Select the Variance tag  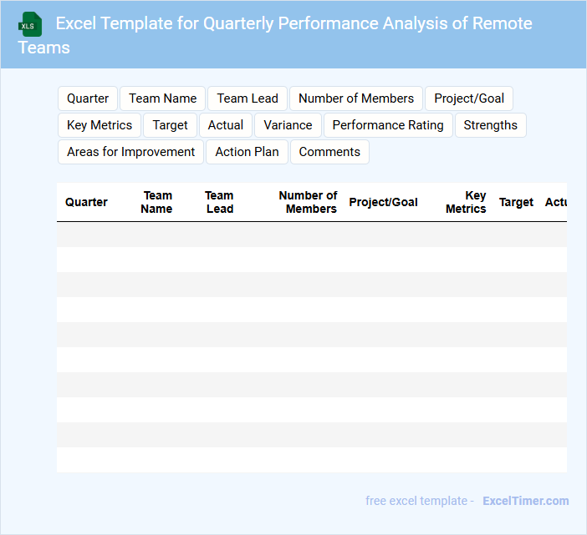[x=288, y=125]
